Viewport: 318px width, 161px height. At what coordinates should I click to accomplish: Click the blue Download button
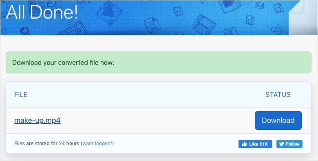coord(278,120)
